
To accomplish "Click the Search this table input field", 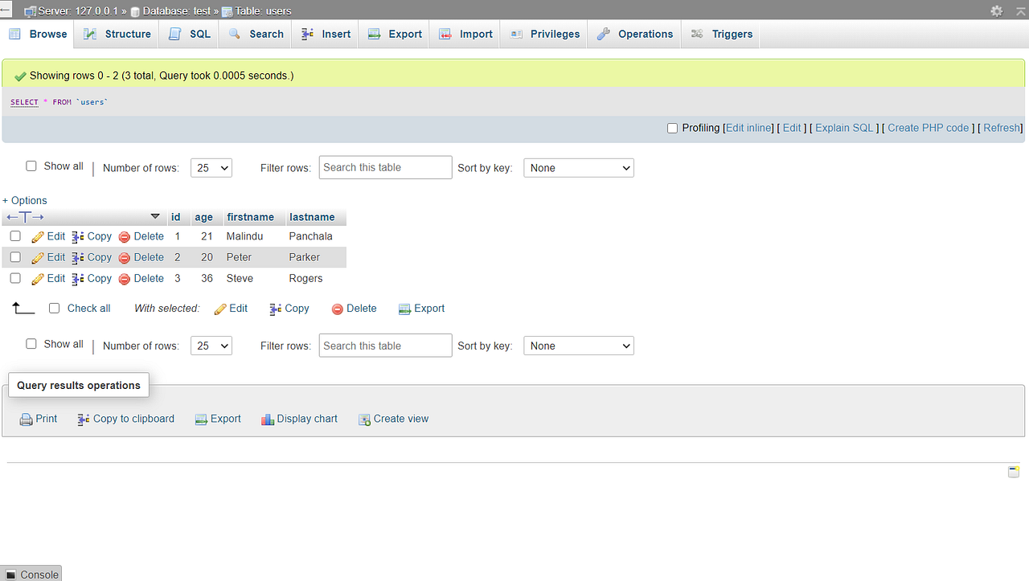I will coord(385,167).
